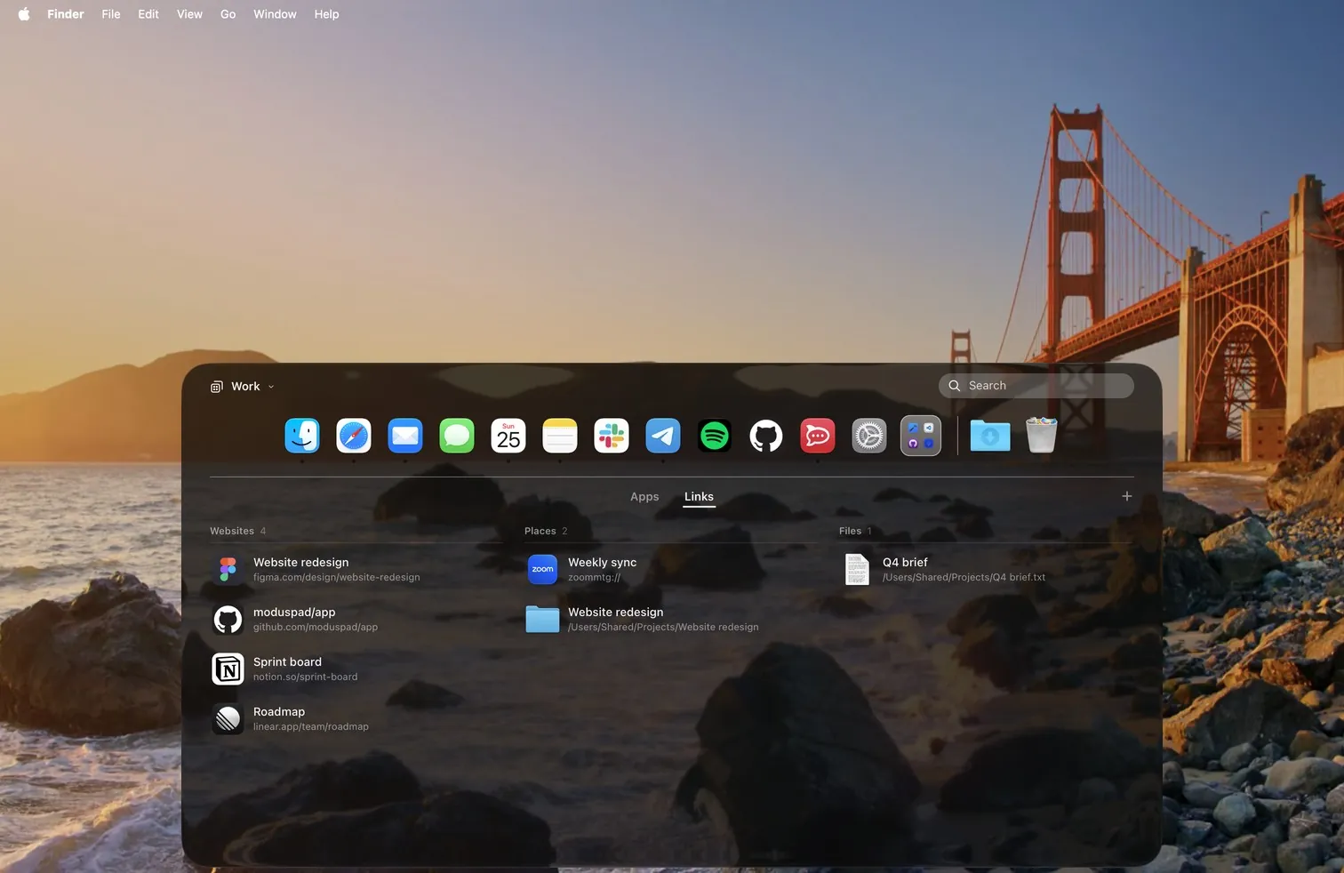Open the red chat bubble app icon

818,436
